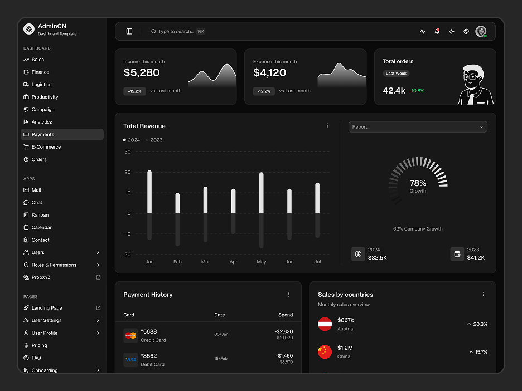Open the Sales dashboard
This screenshot has height=391, width=522.
coord(62,60)
